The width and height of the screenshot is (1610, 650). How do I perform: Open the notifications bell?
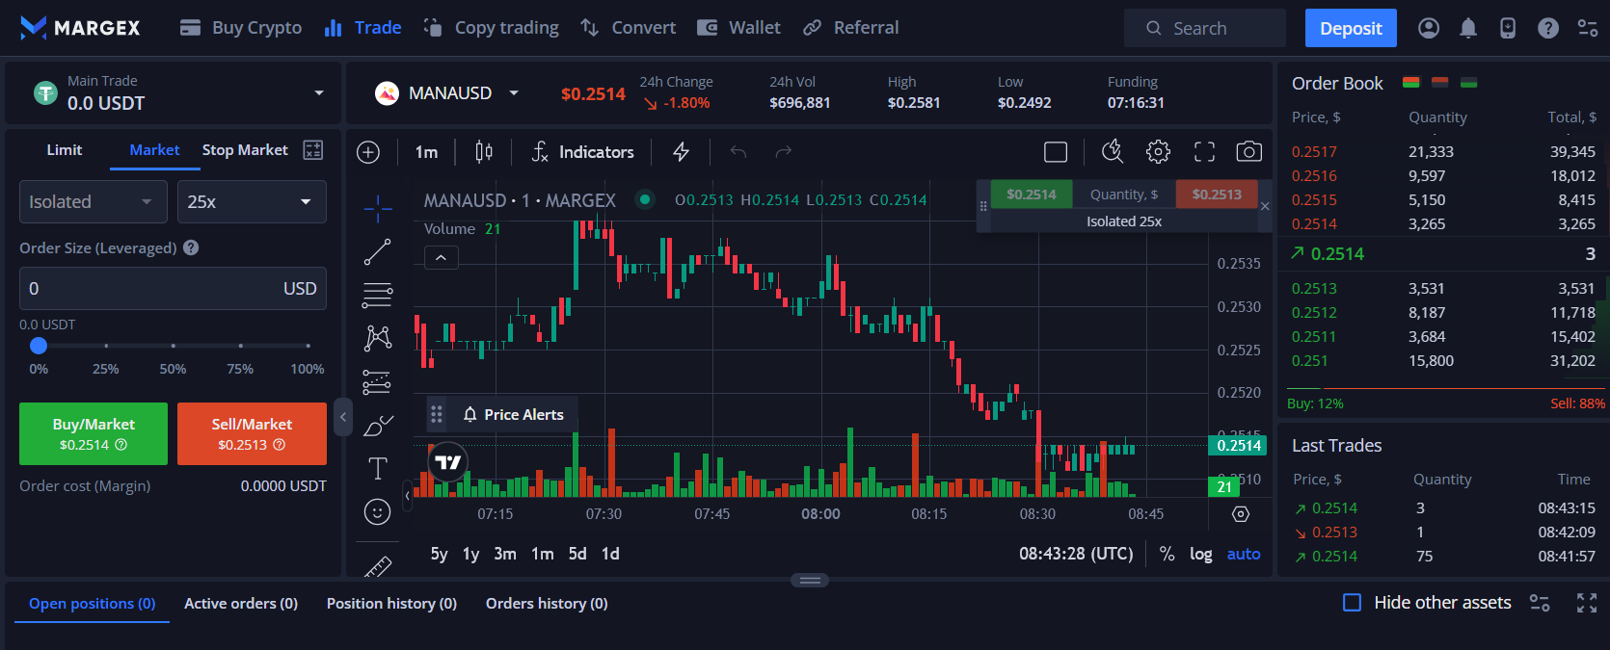tap(1467, 28)
